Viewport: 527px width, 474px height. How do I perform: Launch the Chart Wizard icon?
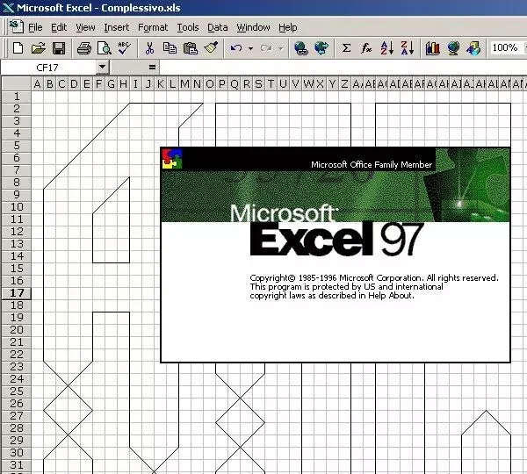pyautogui.click(x=432, y=48)
